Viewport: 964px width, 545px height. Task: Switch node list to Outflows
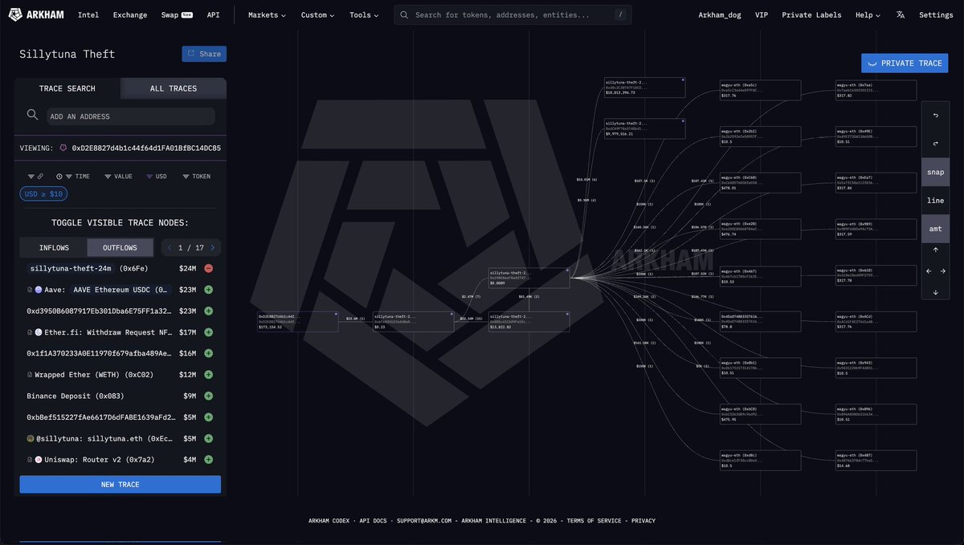120,248
